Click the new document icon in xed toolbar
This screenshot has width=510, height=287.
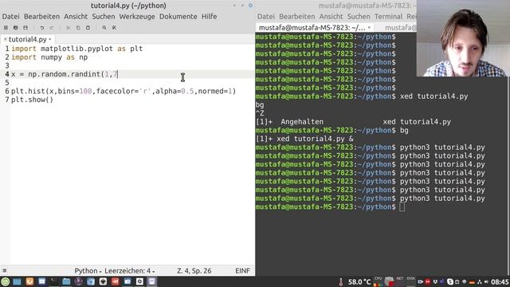(x=6, y=28)
